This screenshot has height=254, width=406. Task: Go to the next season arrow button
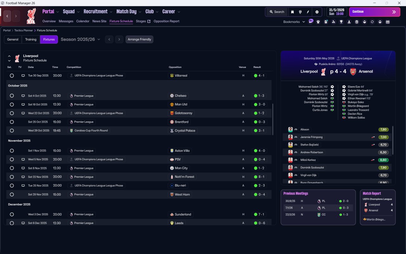pos(119,39)
